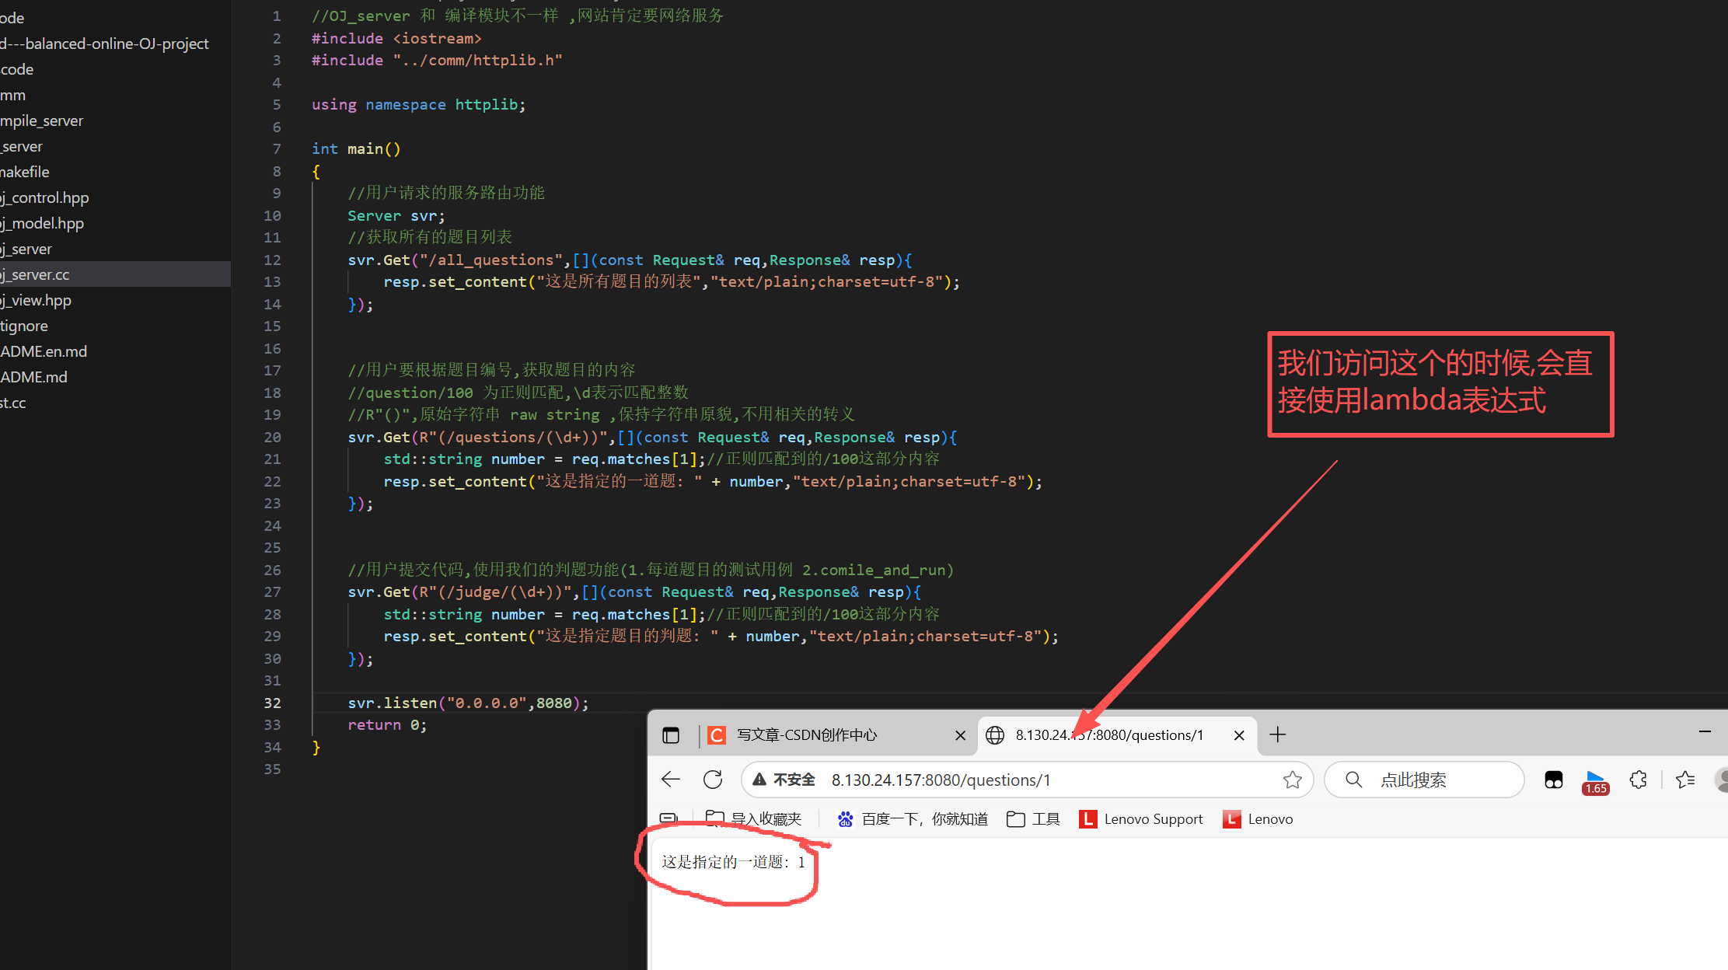The height and width of the screenshot is (970, 1728).
Task: Select the 8.130.24.157:8080/questions/1 tab
Action: [1108, 734]
